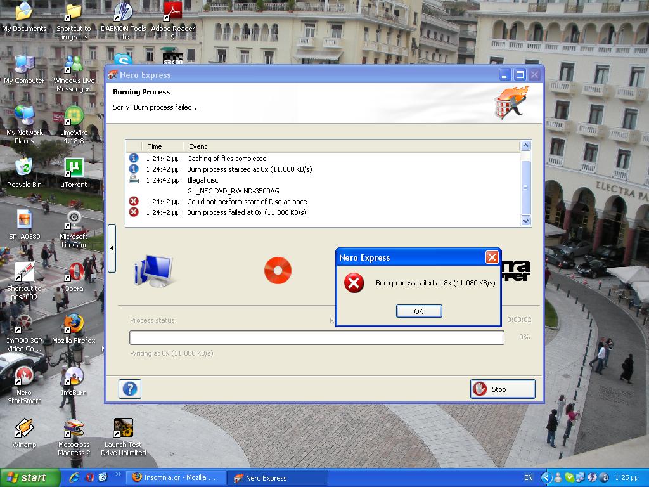649x487 pixels.
Task: Open Mozilla Firefox desktop icon
Action: click(x=74, y=329)
